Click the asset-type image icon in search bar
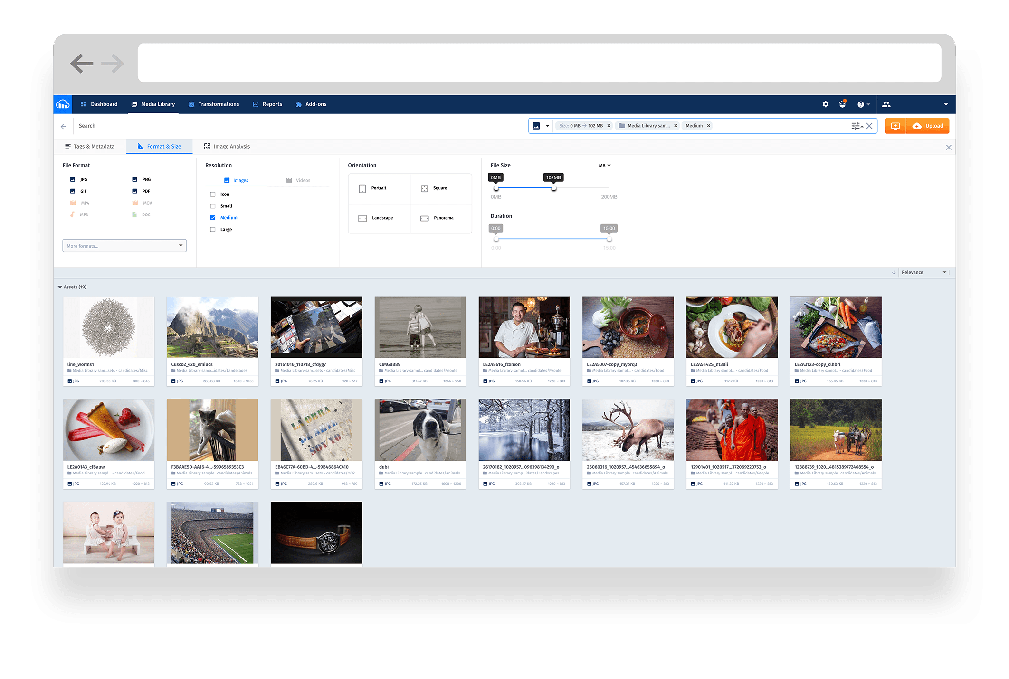 click(537, 125)
